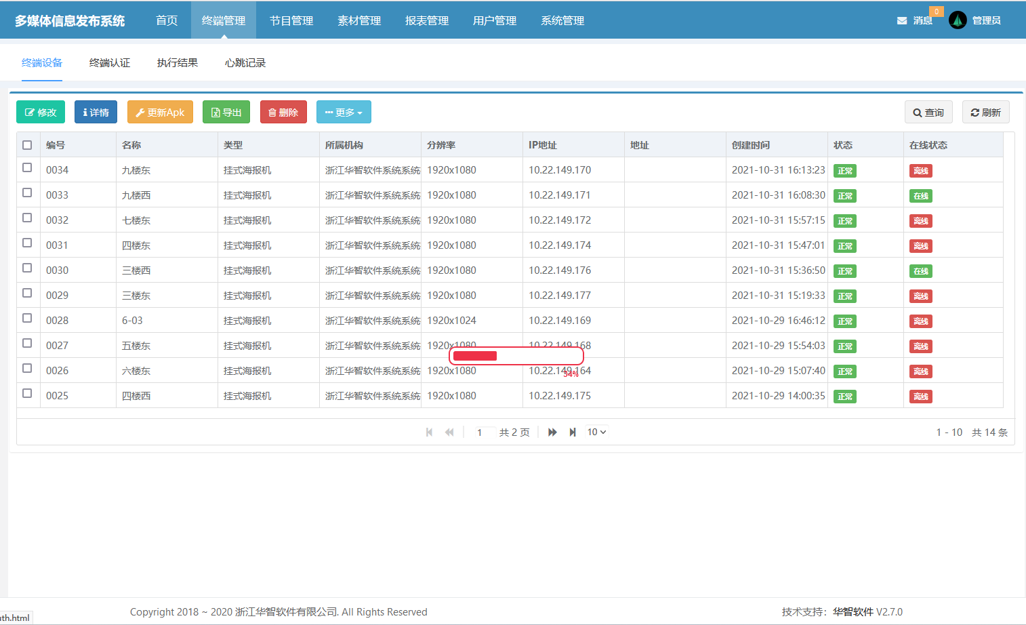
Task: Click the teal 修改 button
Action: [41, 113]
